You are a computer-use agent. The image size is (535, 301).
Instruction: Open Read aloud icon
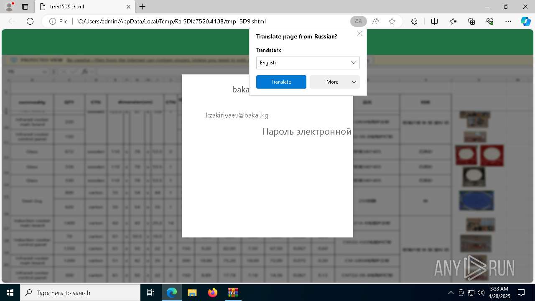375,21
